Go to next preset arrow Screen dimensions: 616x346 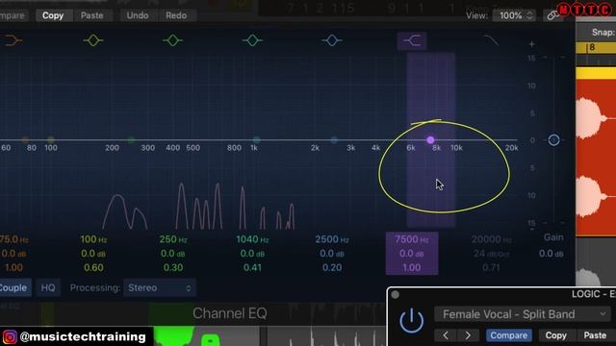point(468,335)
